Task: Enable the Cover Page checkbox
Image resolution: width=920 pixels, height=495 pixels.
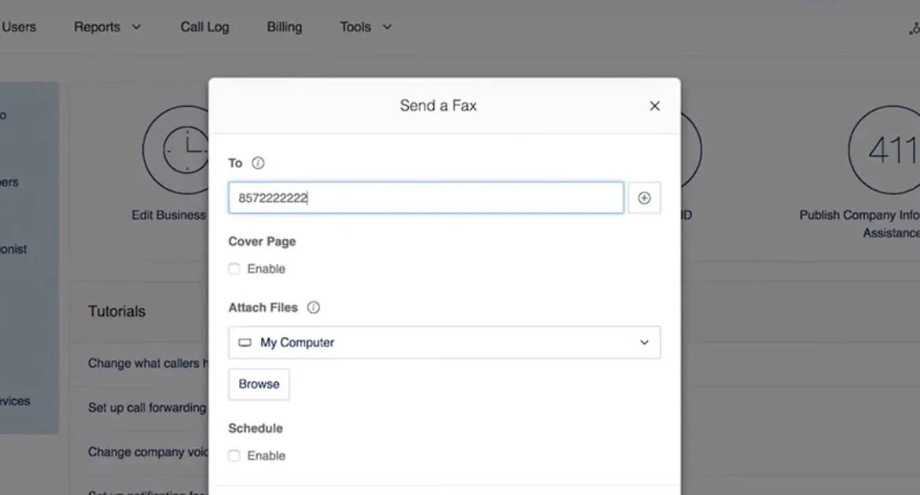Action: [x=234, y=269]
